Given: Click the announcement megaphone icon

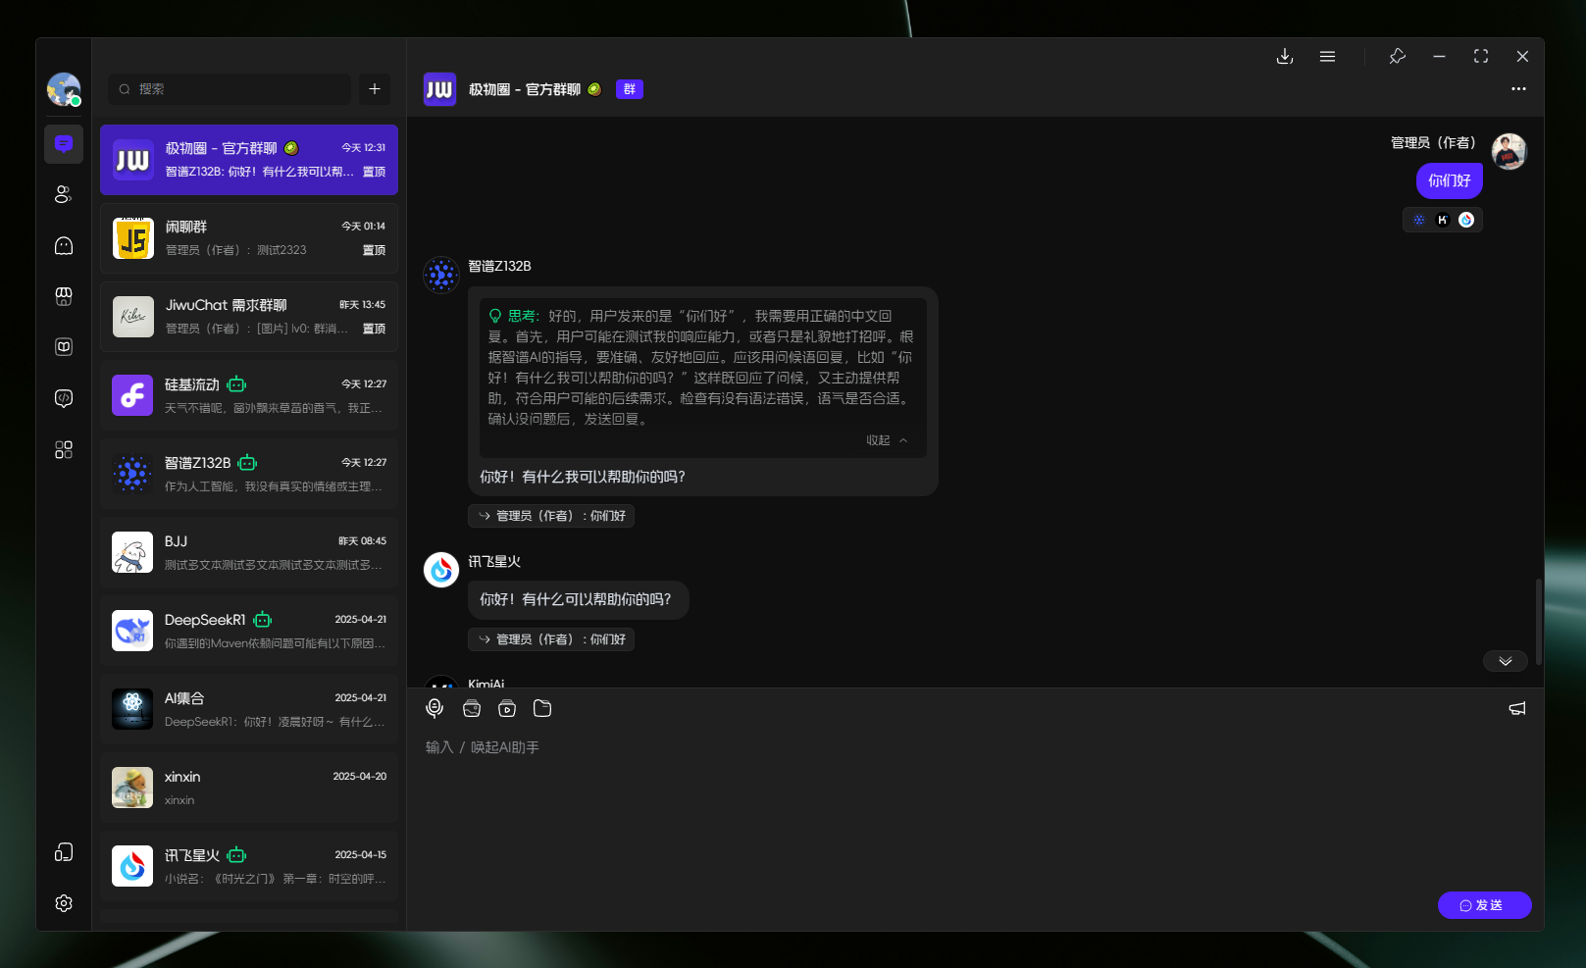Looking at the screenshot, I should [1517, 708].
